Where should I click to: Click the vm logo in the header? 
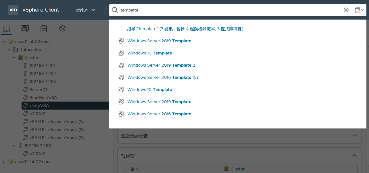click(x=13, y=10)
